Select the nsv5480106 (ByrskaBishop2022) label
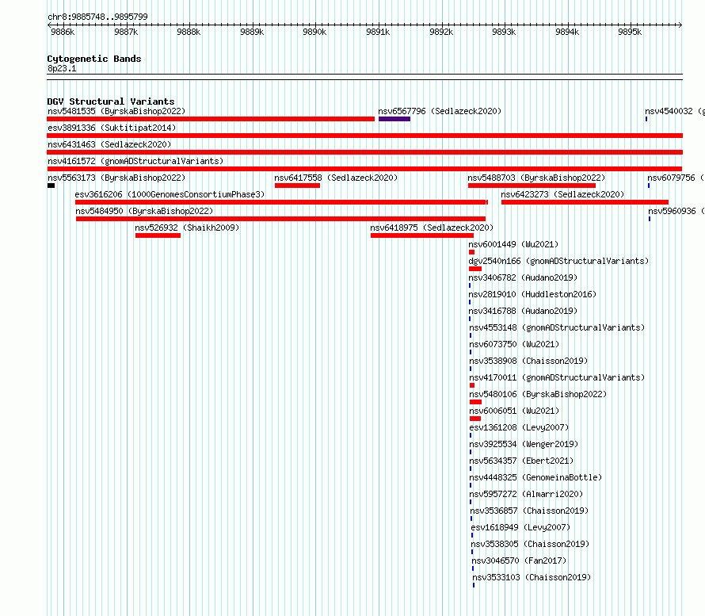This screenshot has width=705, height=616. 538,394
